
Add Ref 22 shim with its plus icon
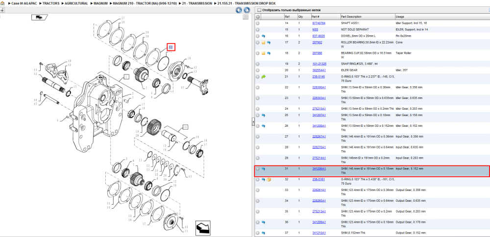click(x=258, y=88)
